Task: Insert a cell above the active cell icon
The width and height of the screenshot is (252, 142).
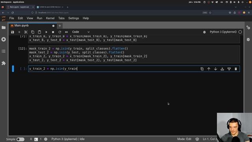Action: (222, 69)
